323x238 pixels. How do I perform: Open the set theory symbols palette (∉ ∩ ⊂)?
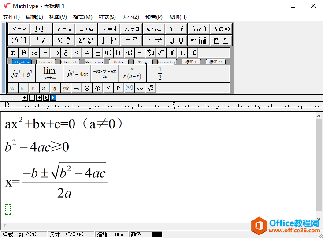coord(154,29)
